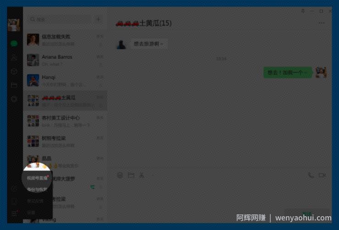Select the Ariana Barros conversation
The image size is (339, 230).
(x=65, y=60)
